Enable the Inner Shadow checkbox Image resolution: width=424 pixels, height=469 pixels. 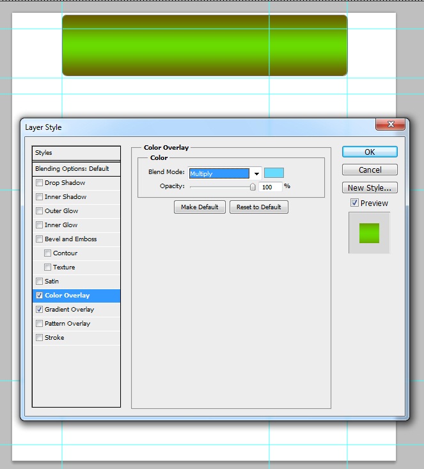coord(39,196)
